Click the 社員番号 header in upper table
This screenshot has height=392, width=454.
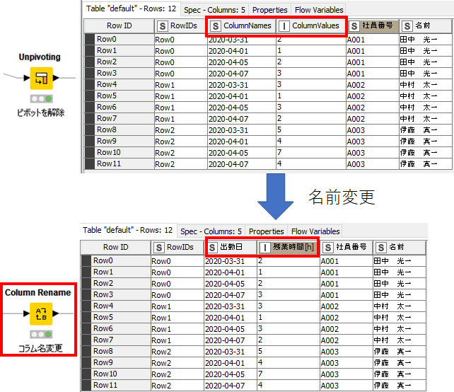(373, 25)
